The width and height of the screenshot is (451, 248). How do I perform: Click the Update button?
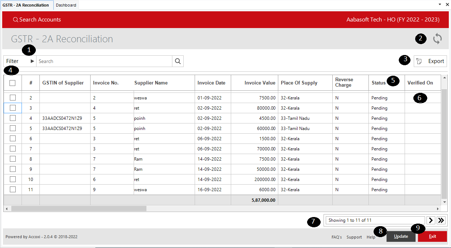pyautogui.click(x=401, y=236)
